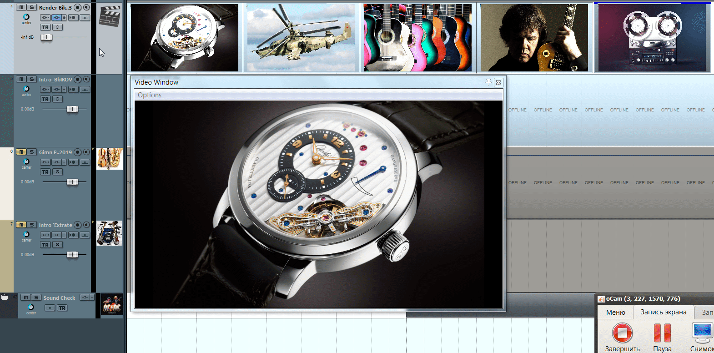Arm recording on Render Bik..3 track
714x353 pixels.
coord(78,7)
